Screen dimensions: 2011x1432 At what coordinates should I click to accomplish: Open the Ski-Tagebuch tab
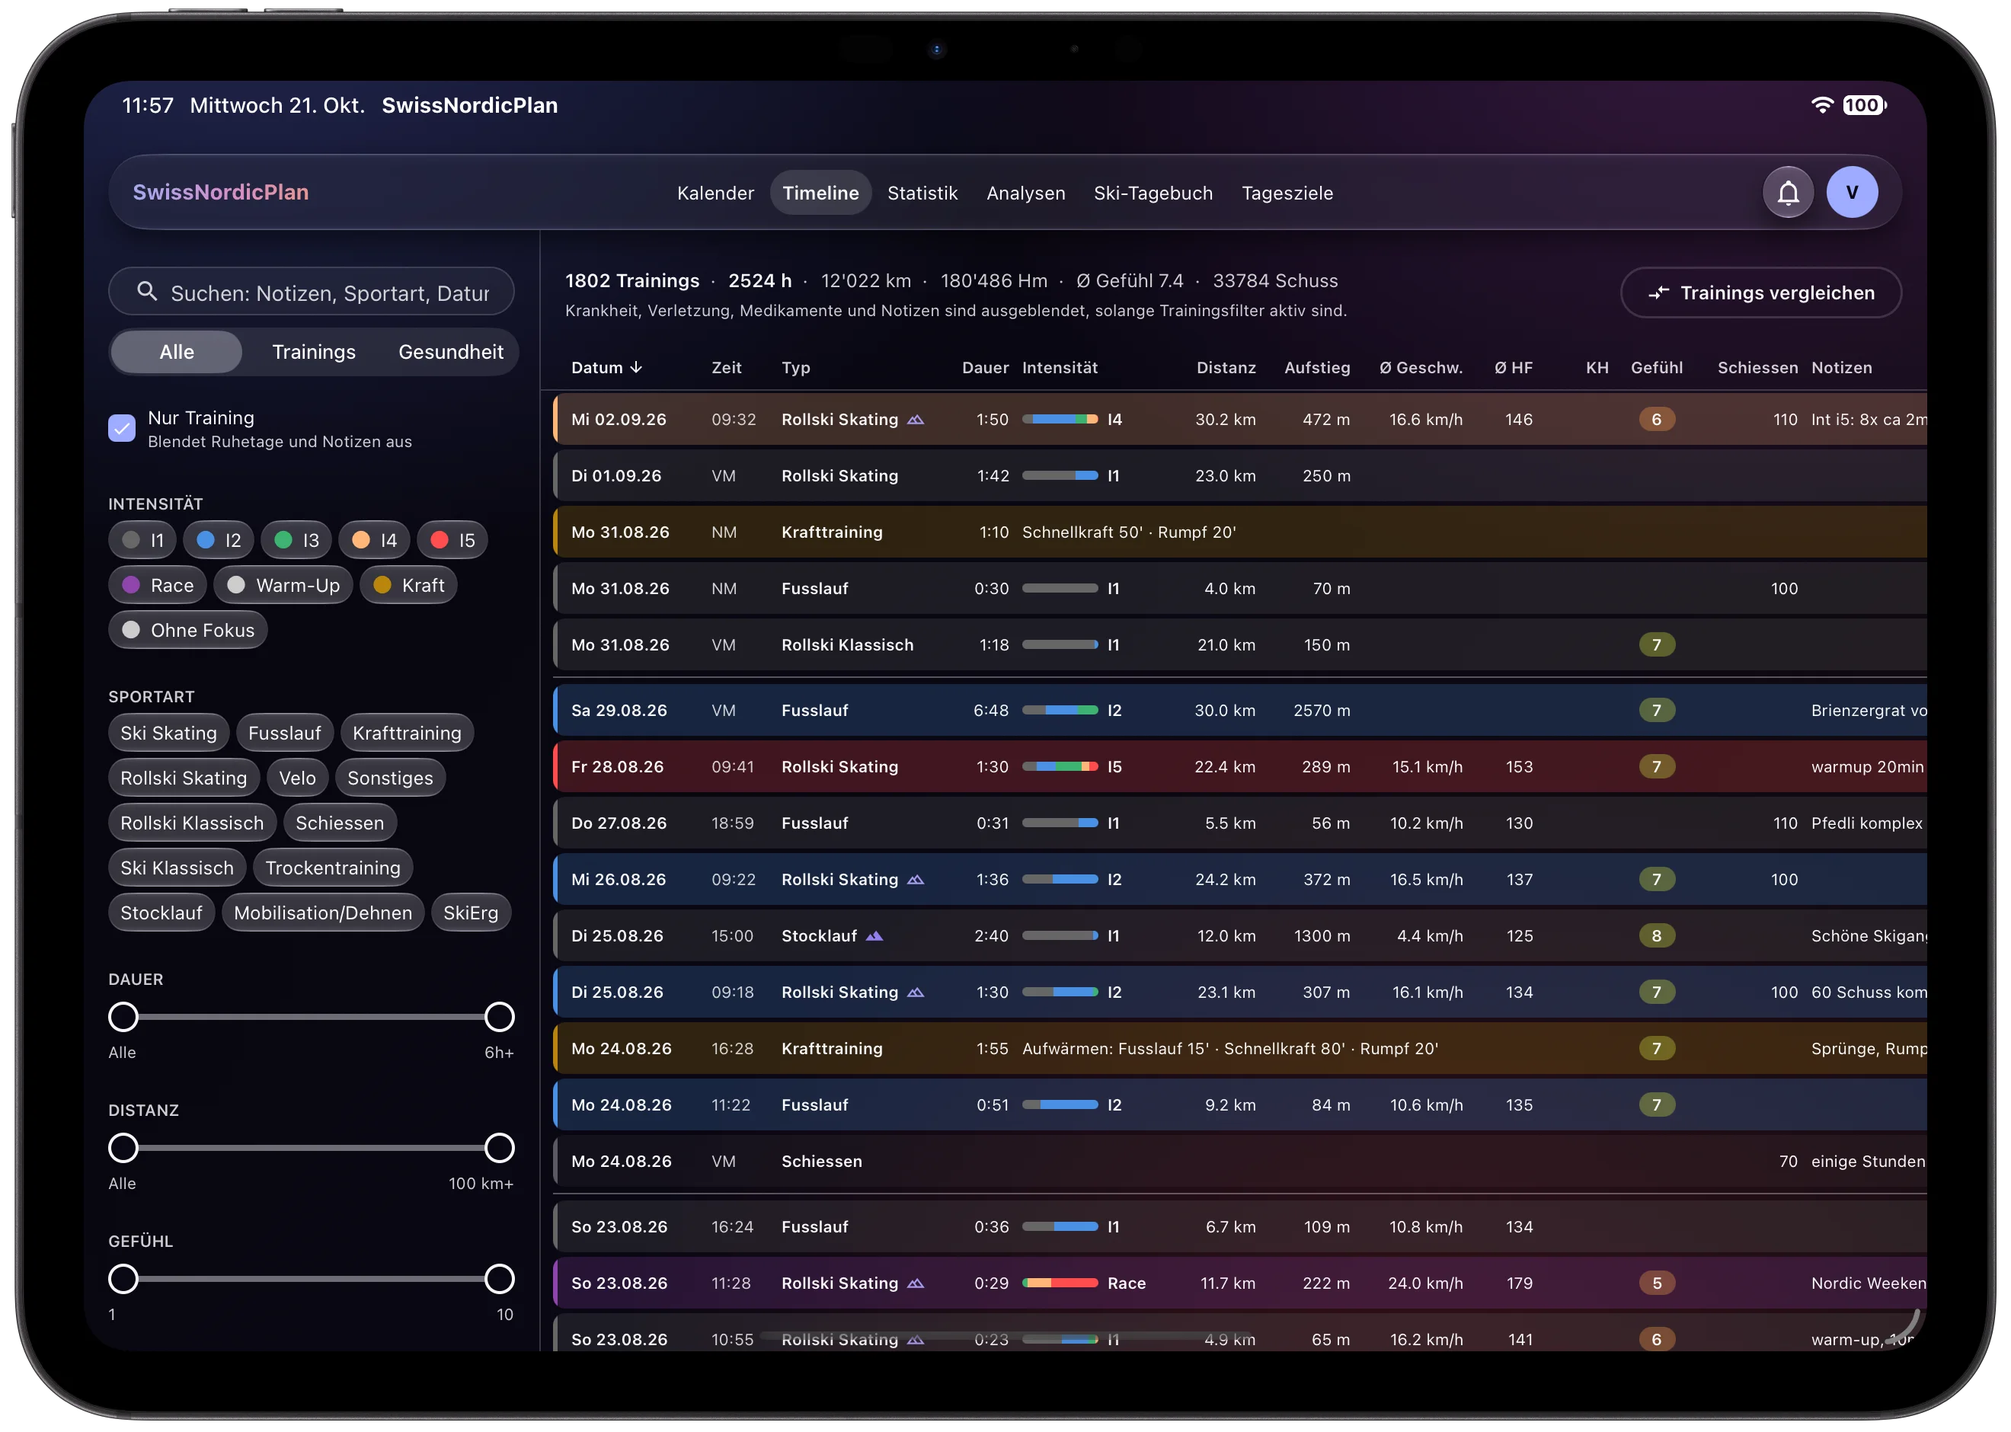point(1153,193)
